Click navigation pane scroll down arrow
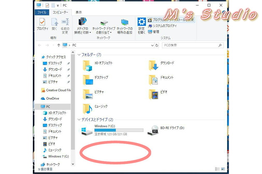The width and height of the screenshot is (262, 174). [x=73, y=164]
